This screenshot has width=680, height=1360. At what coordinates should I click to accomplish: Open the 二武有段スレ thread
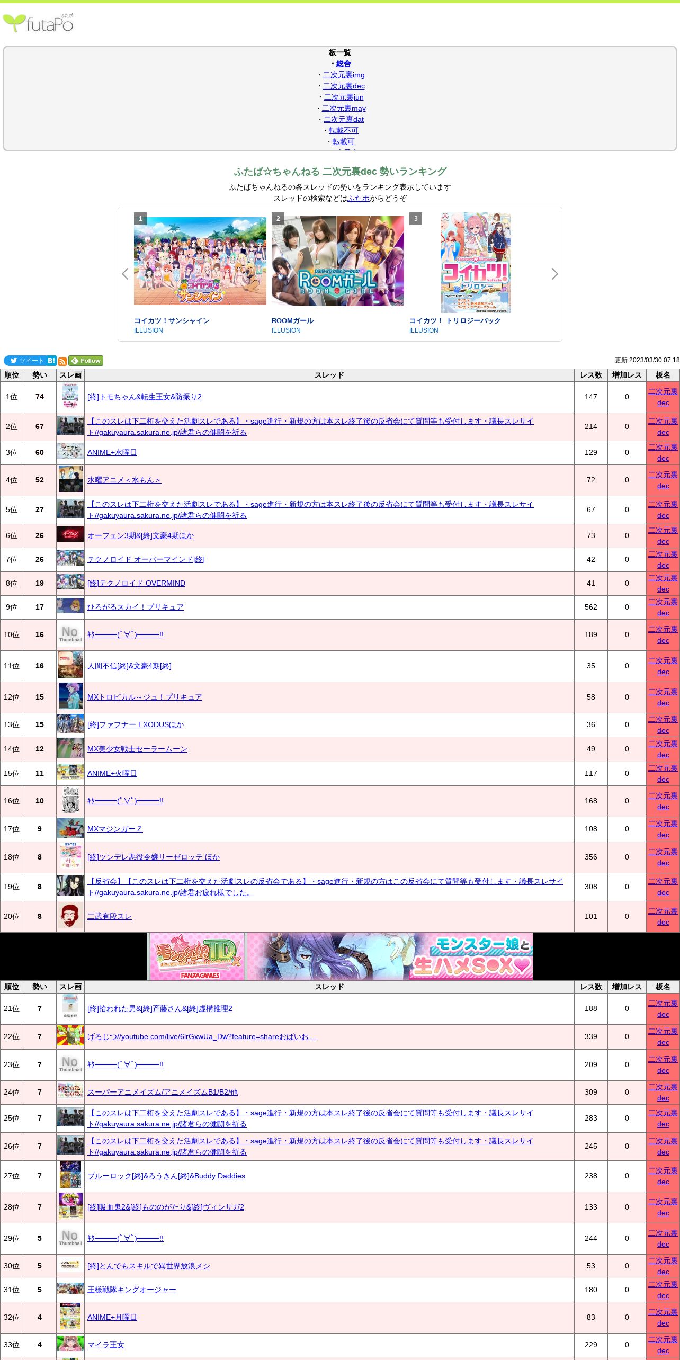[x=110, y=916]
